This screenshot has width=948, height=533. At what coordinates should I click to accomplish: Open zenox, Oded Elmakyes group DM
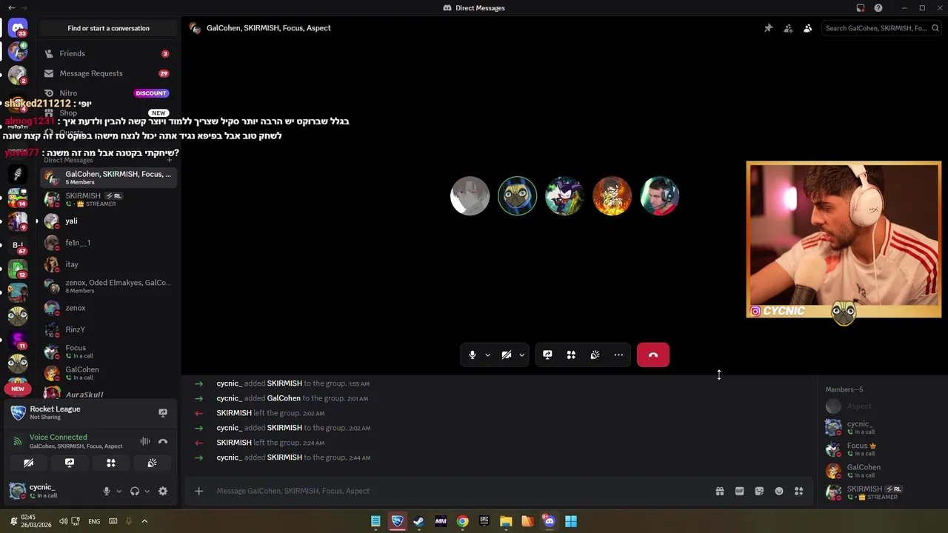point(109,286)
